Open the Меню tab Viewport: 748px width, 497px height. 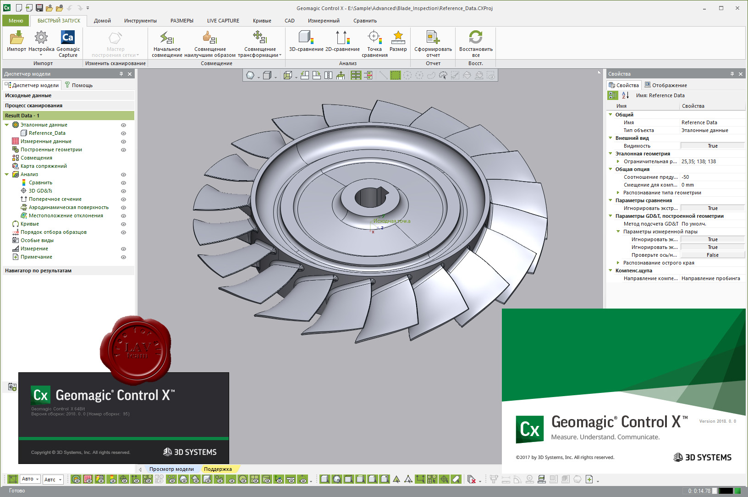(x=16, y=21)
